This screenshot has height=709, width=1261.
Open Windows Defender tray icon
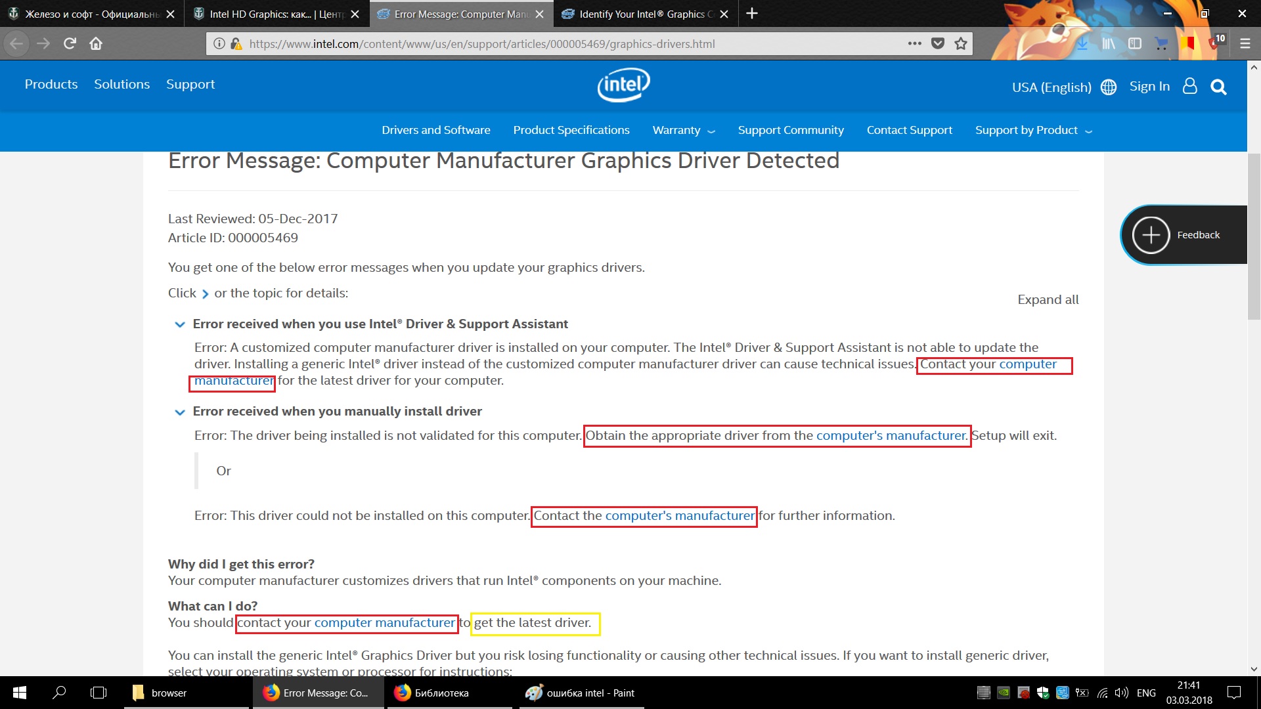(x=1043, y=693)
